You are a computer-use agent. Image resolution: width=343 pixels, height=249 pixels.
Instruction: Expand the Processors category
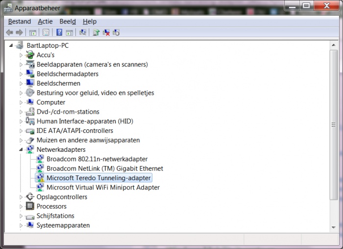point(21,206)
